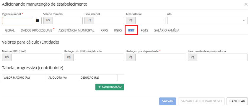The width and height of the screenshot is (249, 106).
Task: Click the Dedução do IRRF simplificada label
Action: pyautogui.click(x=83, y=51)
